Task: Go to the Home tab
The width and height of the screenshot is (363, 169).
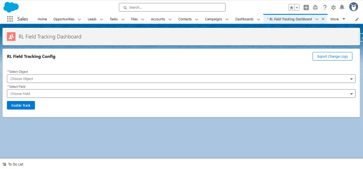Action: tap(42, 19)
